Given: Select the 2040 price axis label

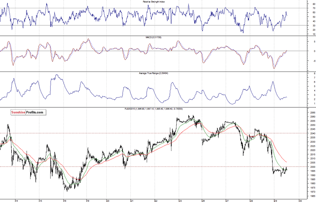Looking at the screenshot, I should 313,133.
